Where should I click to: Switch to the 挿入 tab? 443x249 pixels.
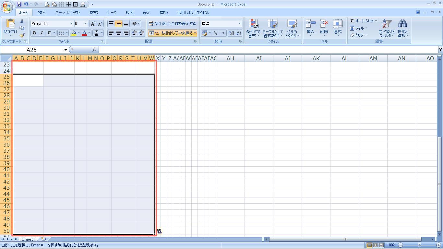click(42, 13)
